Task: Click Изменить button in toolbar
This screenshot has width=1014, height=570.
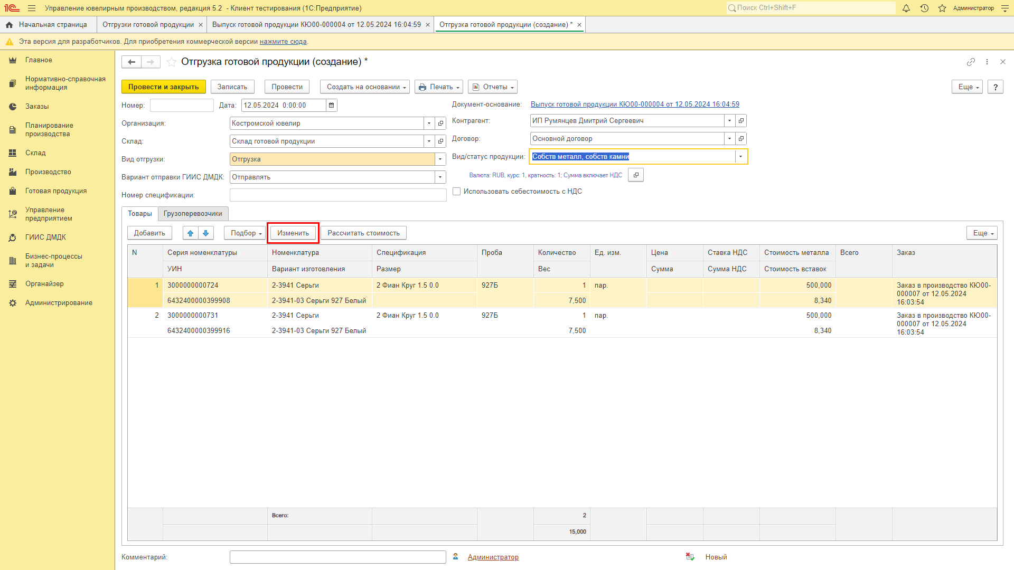Action: click(x=293, y=232)
